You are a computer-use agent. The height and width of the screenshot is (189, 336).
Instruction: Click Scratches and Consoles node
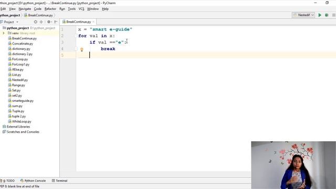click(x=23, y=132)
